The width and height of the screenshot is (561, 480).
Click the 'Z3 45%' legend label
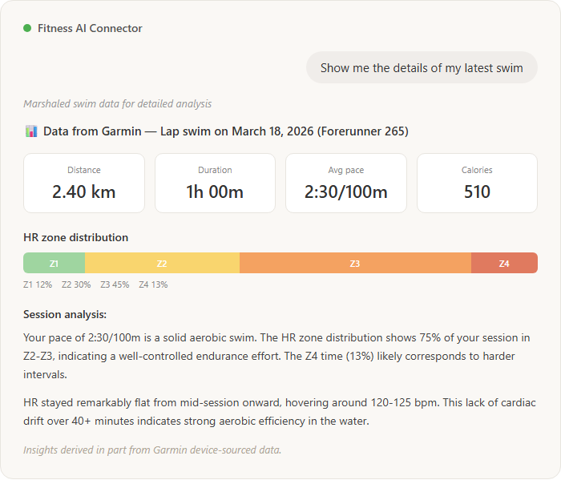[x=115, y=284]
